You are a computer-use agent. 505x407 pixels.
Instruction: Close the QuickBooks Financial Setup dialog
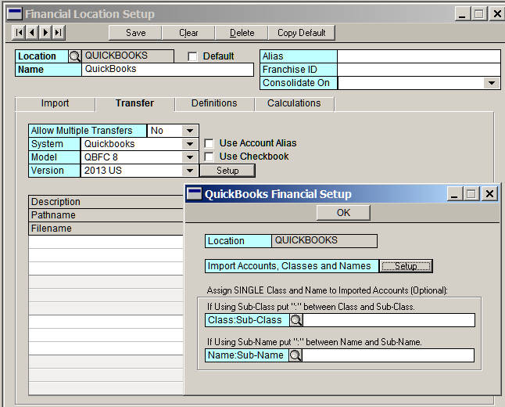pyautogui.click(x=489, y=194)
